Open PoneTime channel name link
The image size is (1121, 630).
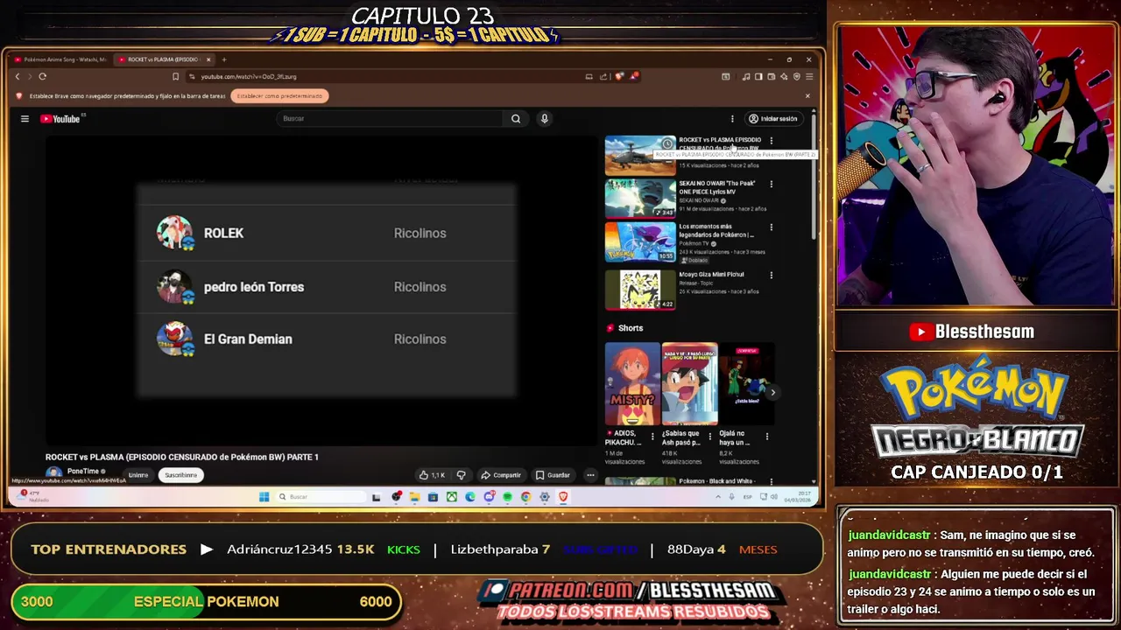click(x=83, y=471)
